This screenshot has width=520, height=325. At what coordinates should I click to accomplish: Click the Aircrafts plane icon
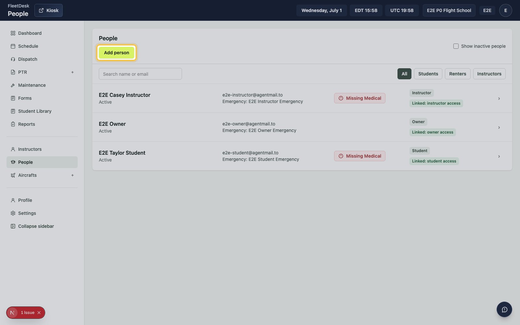pyautogui.click(x=13, y=175)
